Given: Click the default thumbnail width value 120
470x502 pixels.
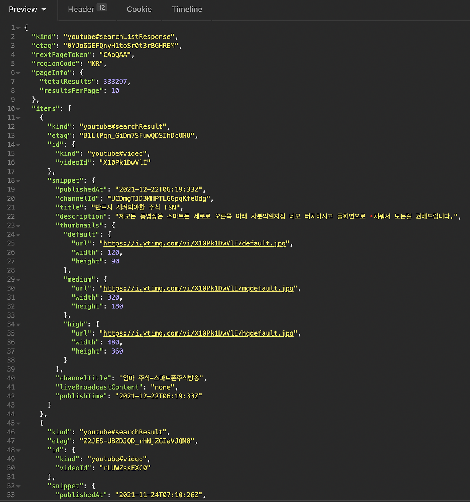Looking at the screenshot, I should pos(113,252).
